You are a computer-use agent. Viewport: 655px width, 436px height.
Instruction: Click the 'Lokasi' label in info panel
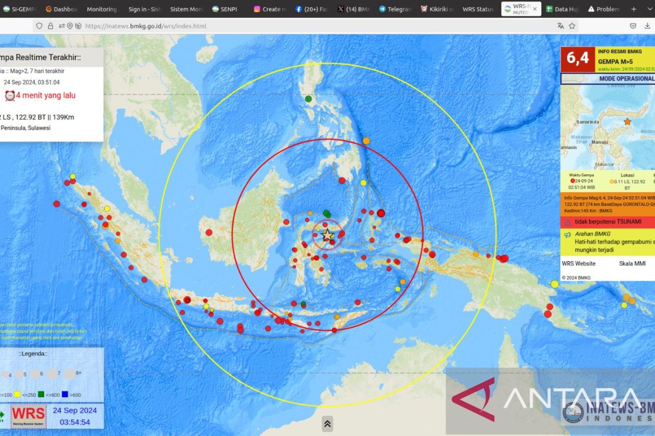(628, 175)
